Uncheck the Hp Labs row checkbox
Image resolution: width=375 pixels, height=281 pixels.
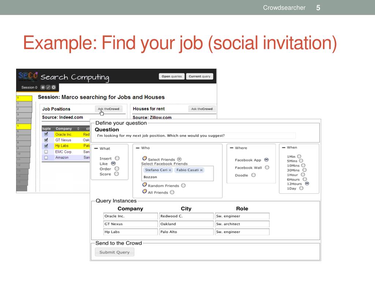(46, 146)
